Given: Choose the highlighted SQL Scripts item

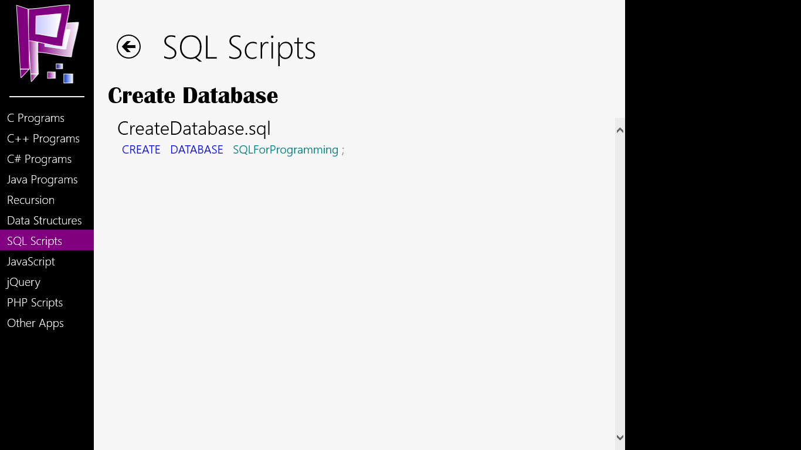Looking at the screenshot, I should 35,241.
